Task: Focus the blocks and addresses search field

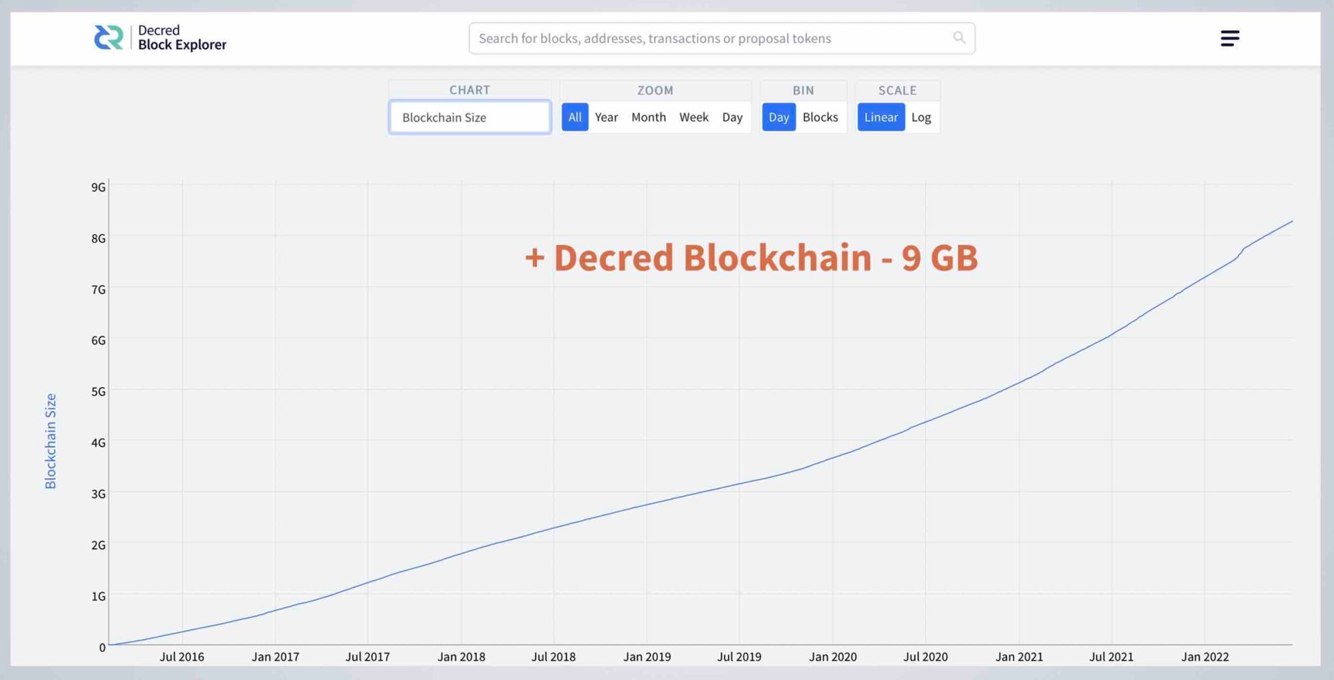Action: (722, 38)
